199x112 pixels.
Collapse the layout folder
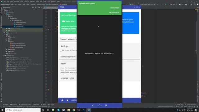(x=7, y=41)
